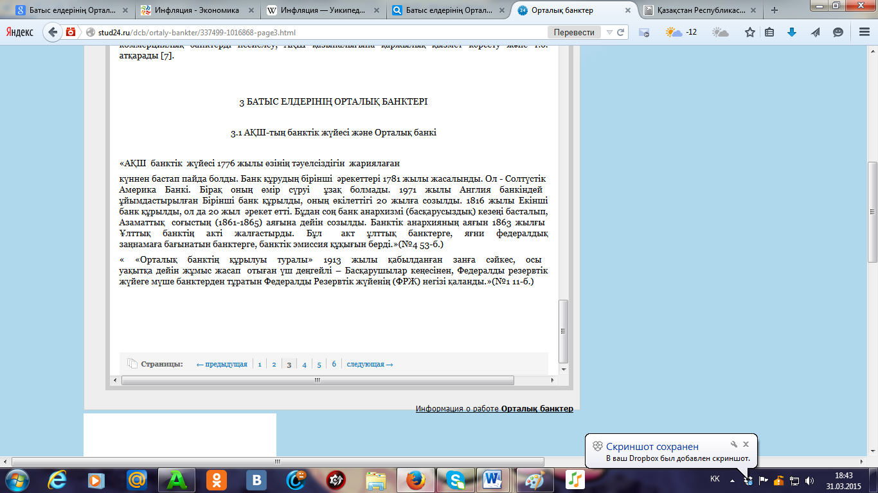Open Windows Explorer folder taskbar icon
Viewport: 878px width, 493px height.
click(375, 479)
